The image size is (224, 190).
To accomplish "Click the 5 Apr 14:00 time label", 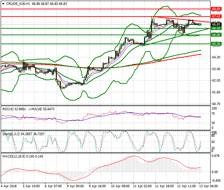I will click(x=31, y=186).
